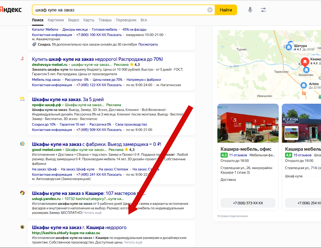Open Скидки до 10% sitelink
The image size is (321, 248).
44,125
